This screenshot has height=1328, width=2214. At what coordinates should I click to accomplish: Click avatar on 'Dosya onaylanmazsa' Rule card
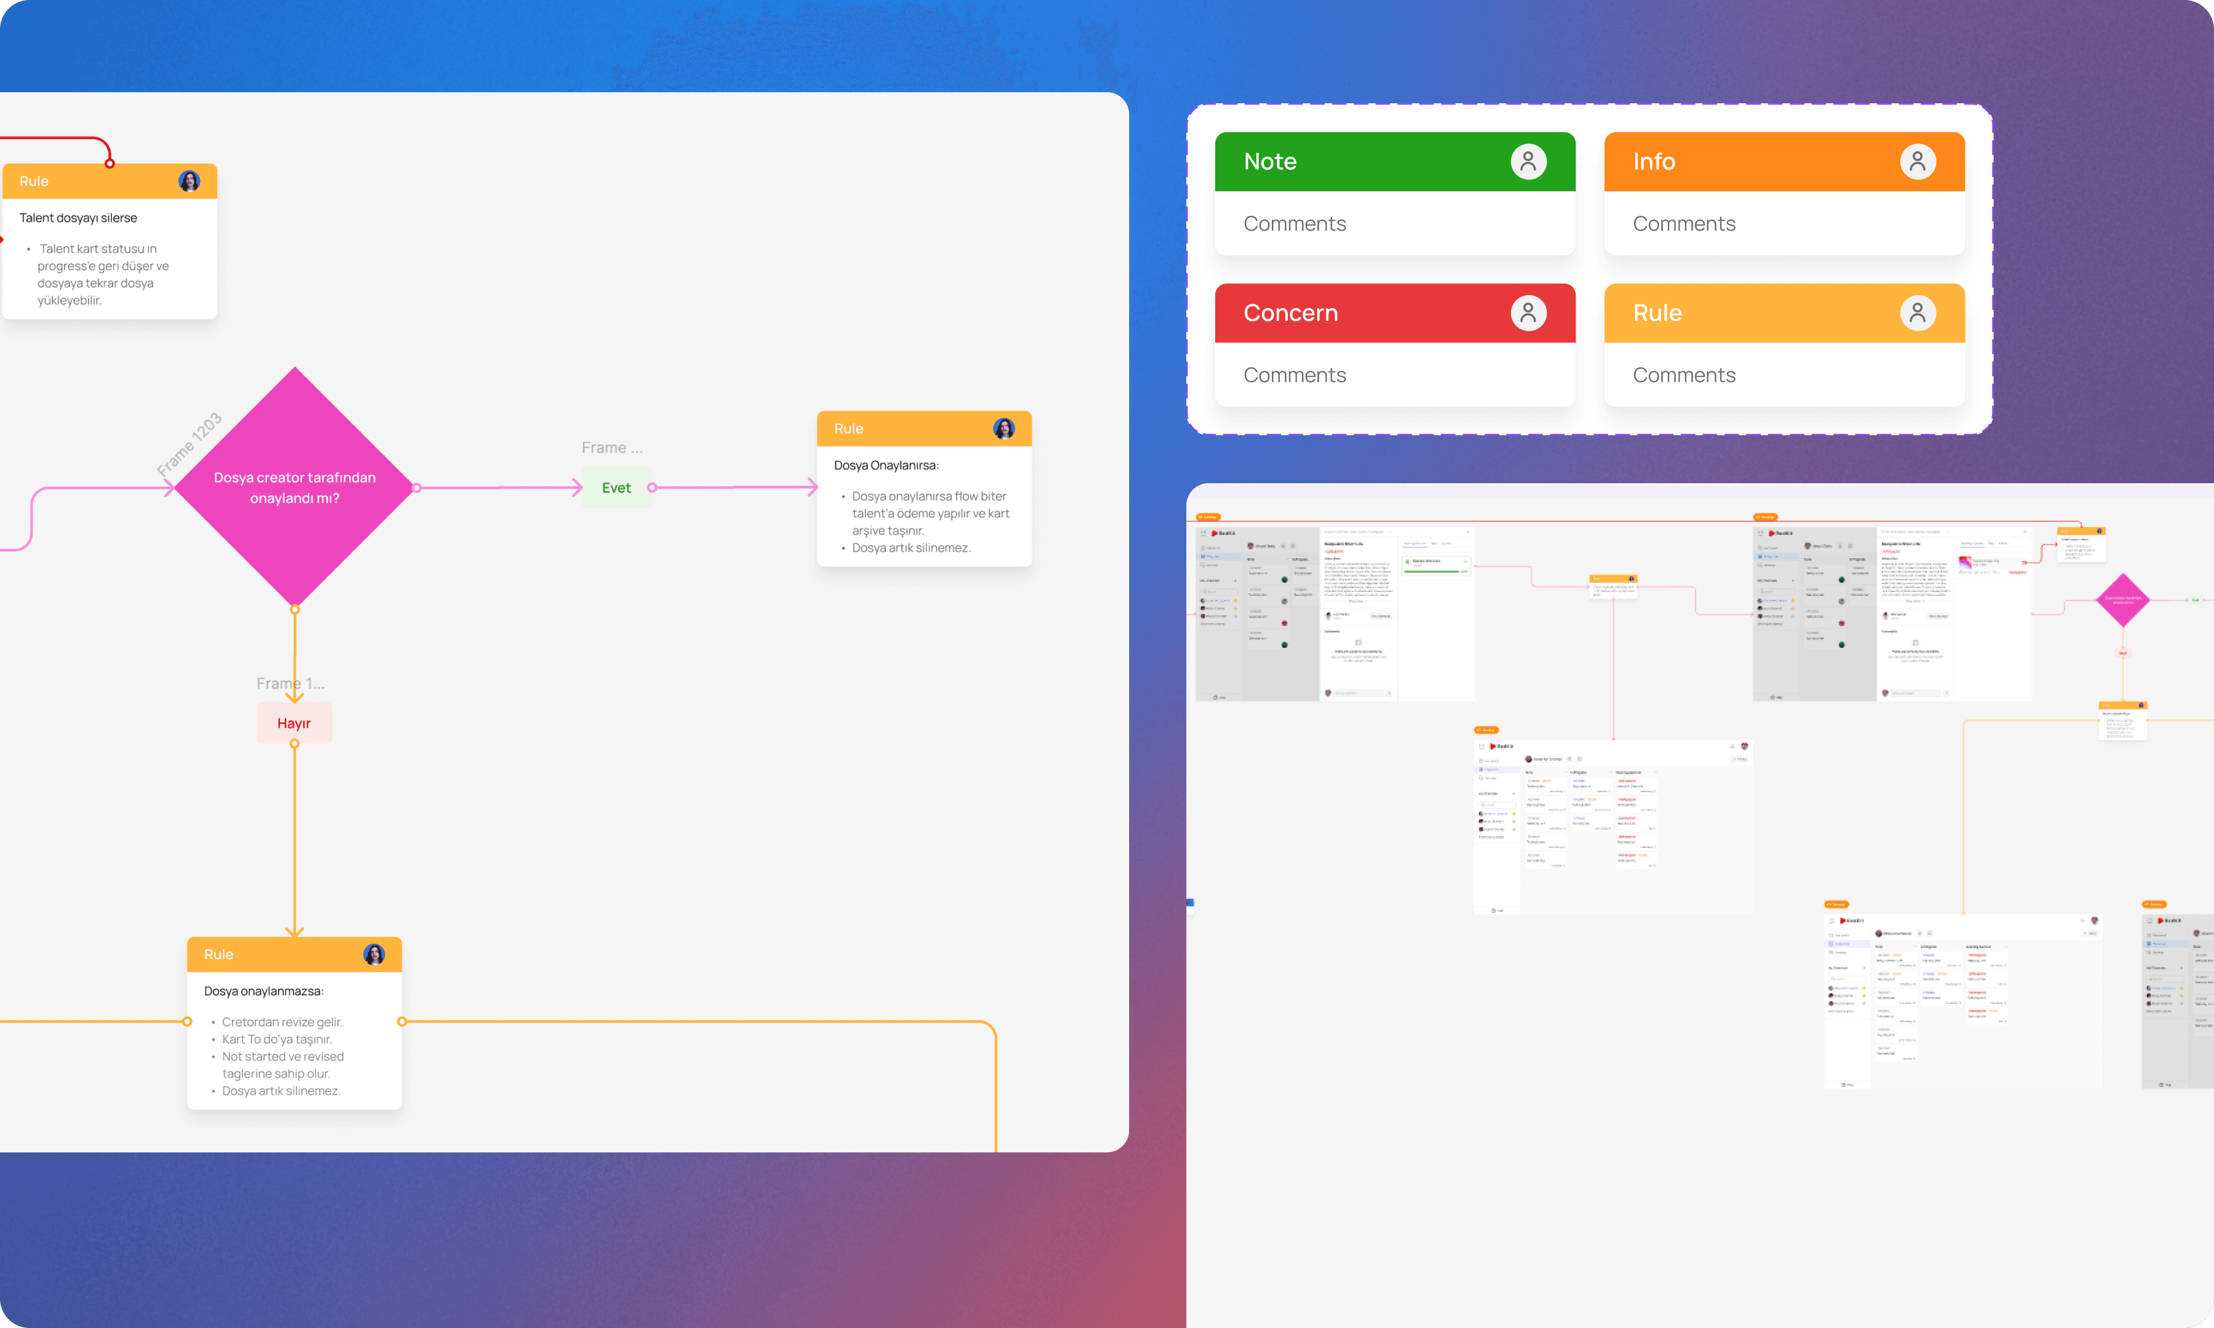click(x=373, y=955)
